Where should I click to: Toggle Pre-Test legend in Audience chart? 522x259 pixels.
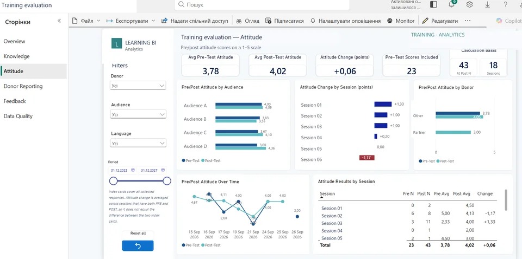tap(191, 160)
